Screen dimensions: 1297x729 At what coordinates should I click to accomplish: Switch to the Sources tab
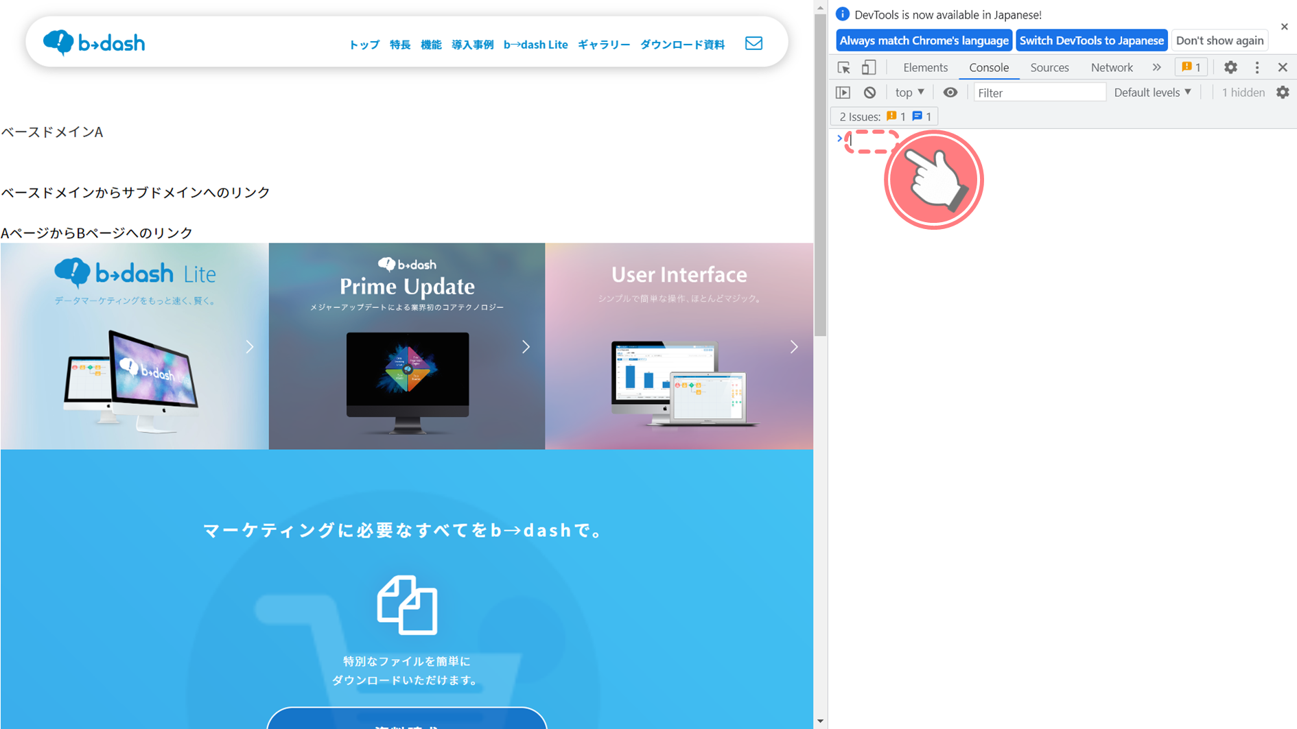pos(1049,67)
